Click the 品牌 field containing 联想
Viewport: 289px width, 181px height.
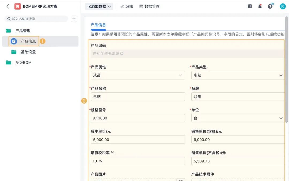pos(238,97)
